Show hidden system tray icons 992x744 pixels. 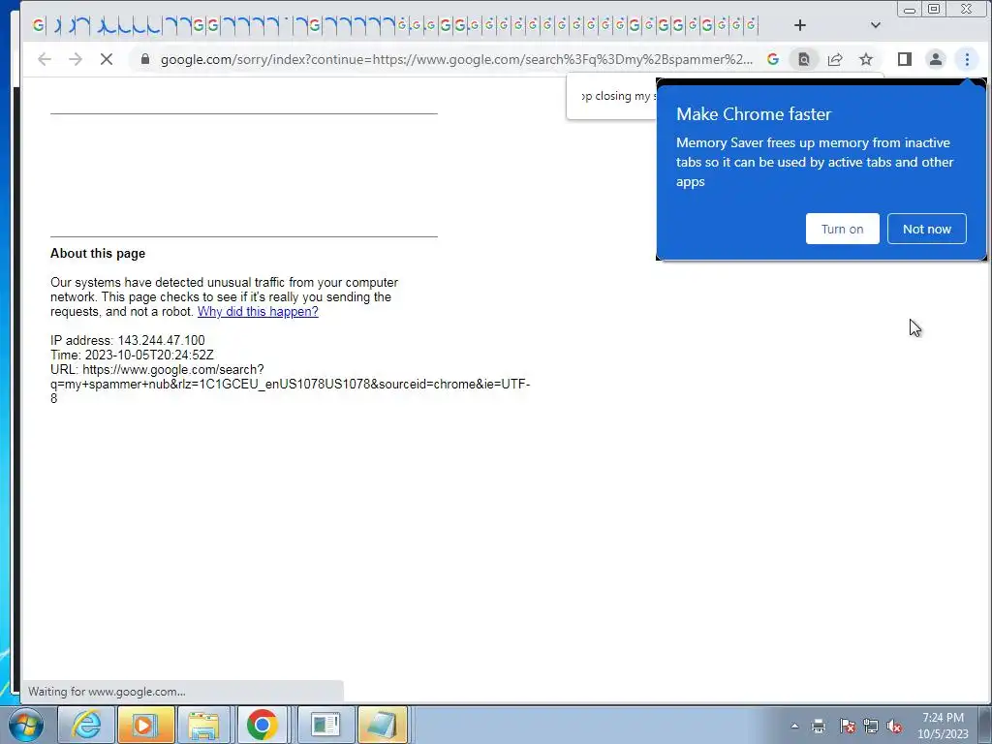(794, 727)
